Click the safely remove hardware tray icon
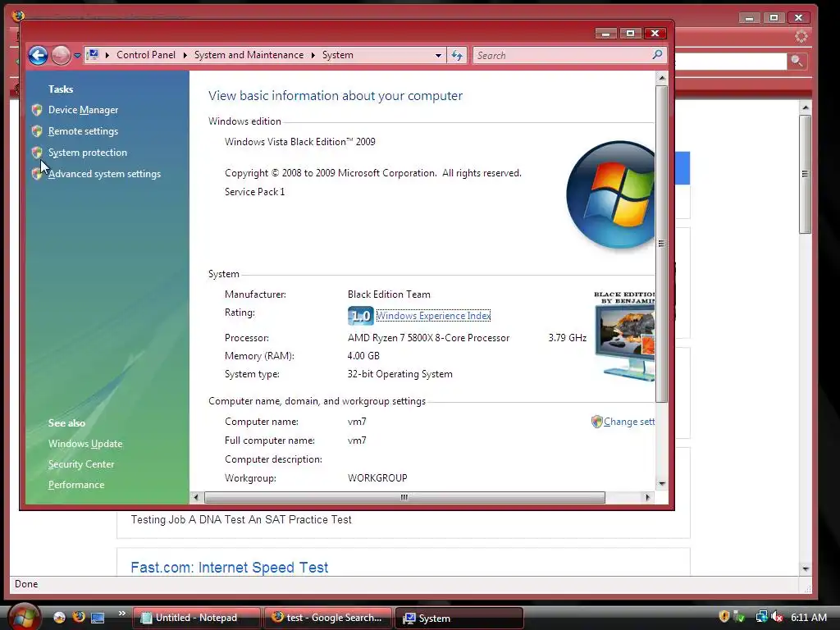Screen dimensions: 840x630 point(739,617)
